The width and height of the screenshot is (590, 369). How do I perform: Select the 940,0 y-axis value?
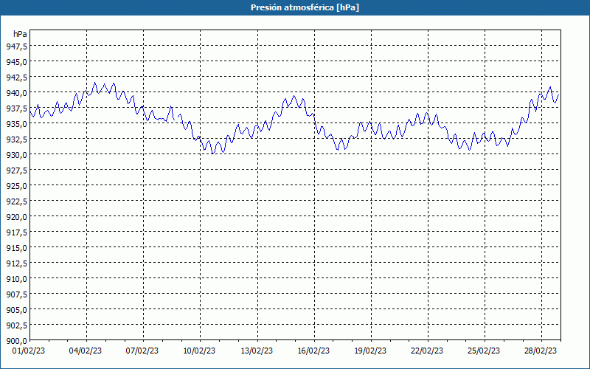(x=16, y=93)
